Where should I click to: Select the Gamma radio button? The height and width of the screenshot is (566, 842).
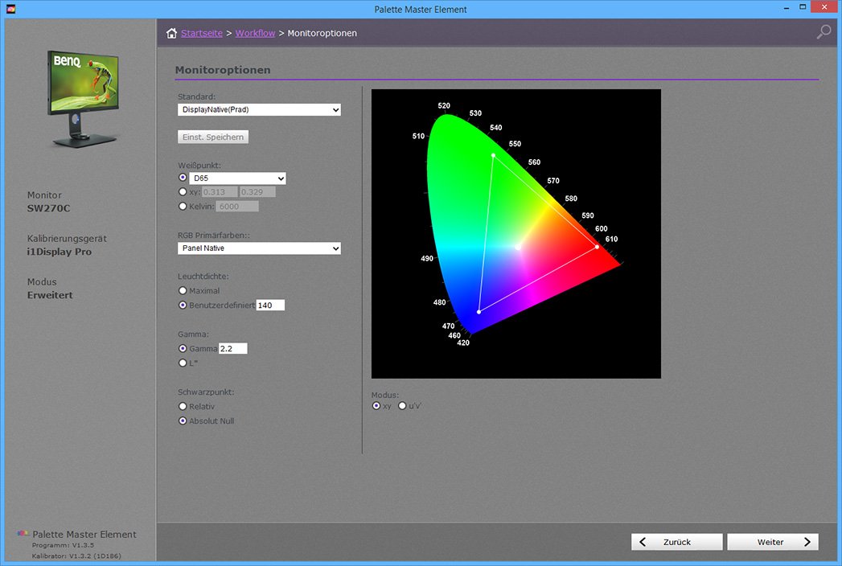[183, 348]
